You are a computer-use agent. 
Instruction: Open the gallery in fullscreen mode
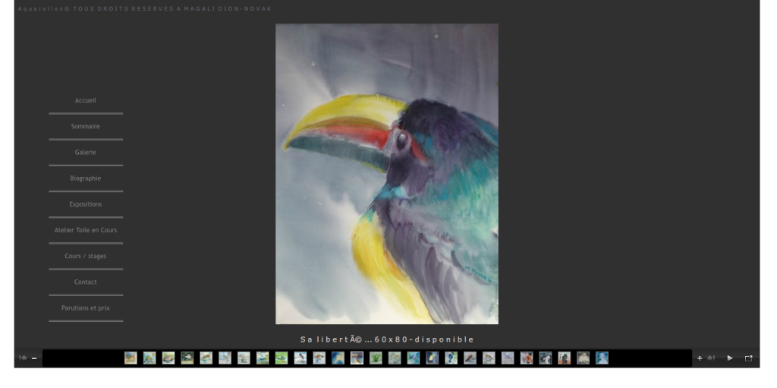[749, 358]
